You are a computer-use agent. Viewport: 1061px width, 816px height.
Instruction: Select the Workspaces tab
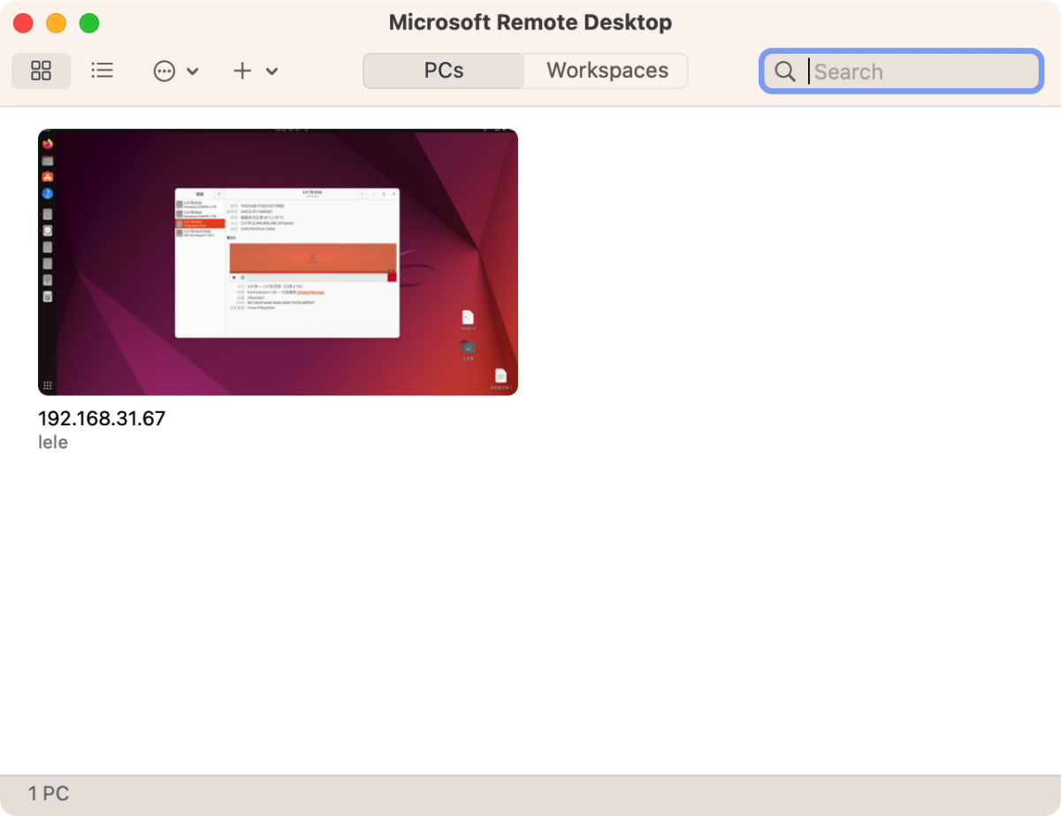pyautogui.click(x=607, y=71)
